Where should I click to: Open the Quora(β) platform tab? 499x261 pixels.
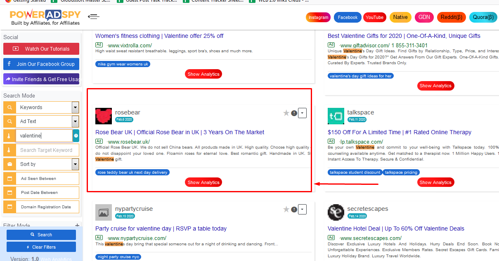click(483, 17)
